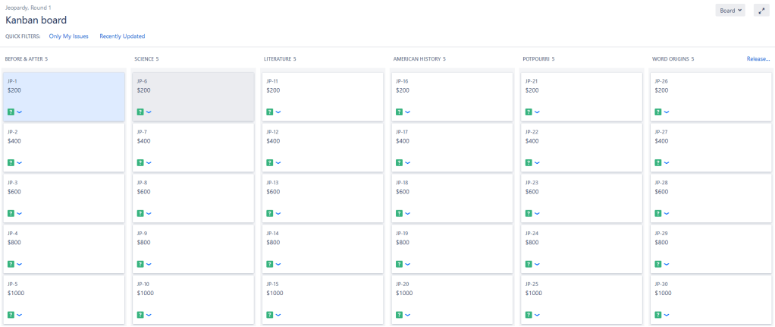Click the green issue type icon on JP-1
Screen dimensions: 775x327
(x=11, y=112)
